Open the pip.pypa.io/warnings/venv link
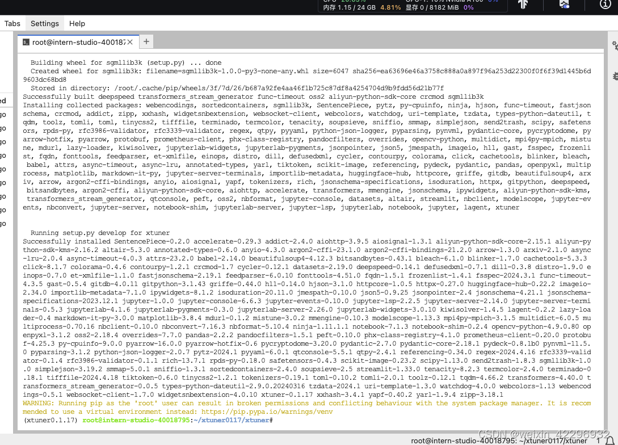The image size is (618, 445). click(267, 412)
